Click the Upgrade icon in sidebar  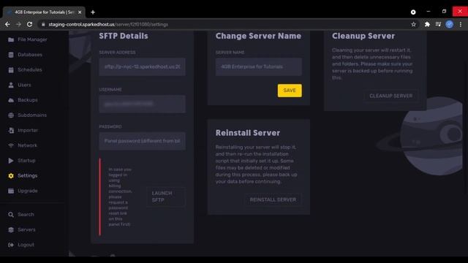click(x=11, y=191)
